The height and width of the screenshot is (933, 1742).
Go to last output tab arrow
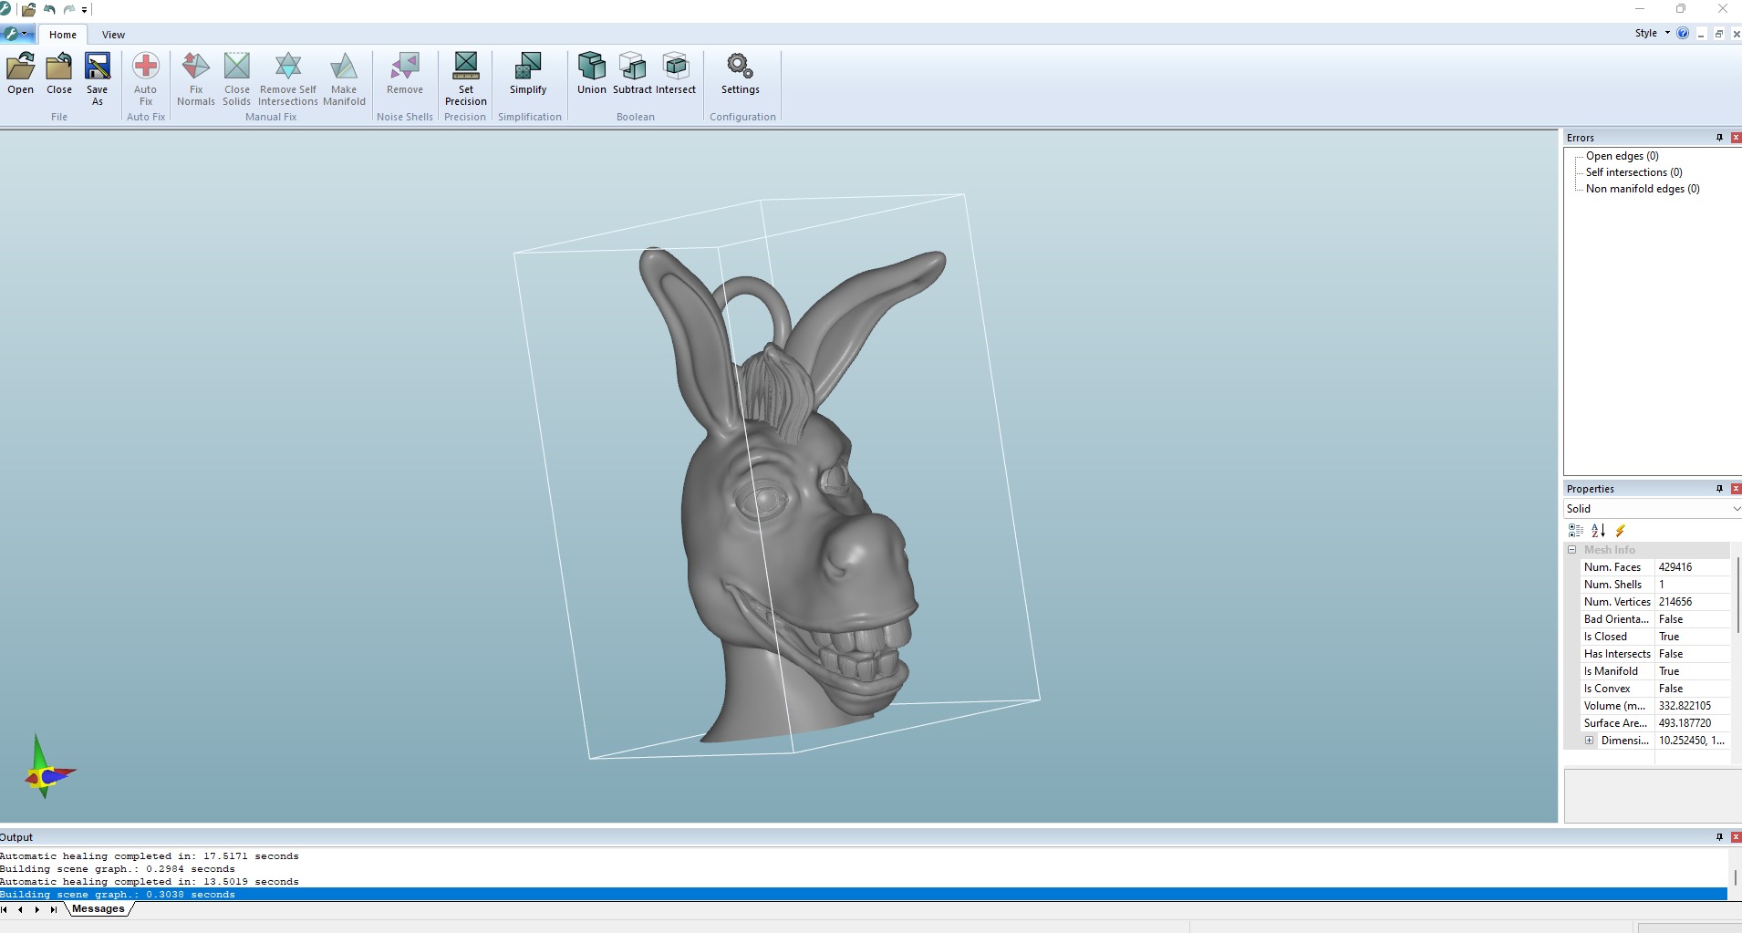coord(53,909)
